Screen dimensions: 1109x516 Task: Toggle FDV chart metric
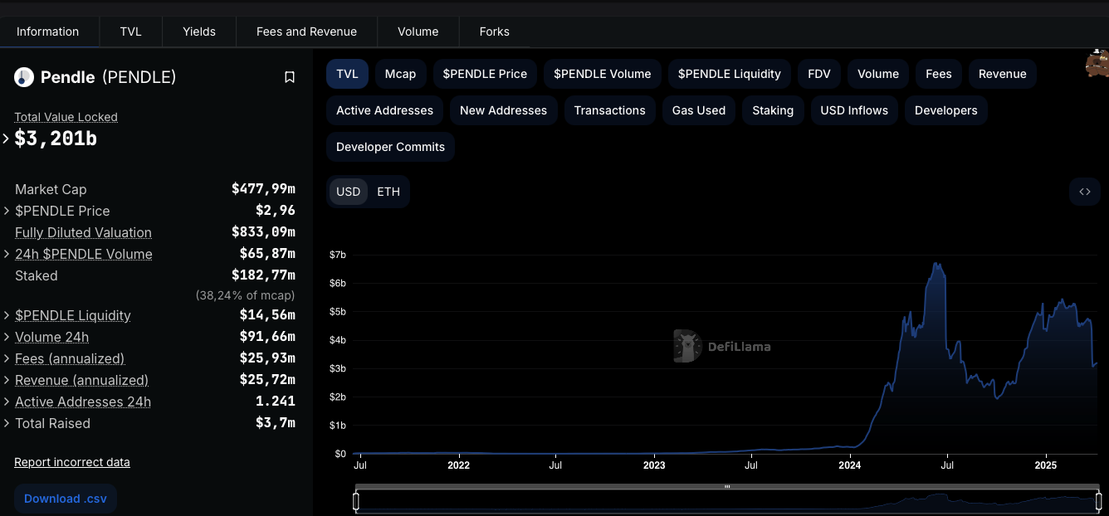point(819,74)
